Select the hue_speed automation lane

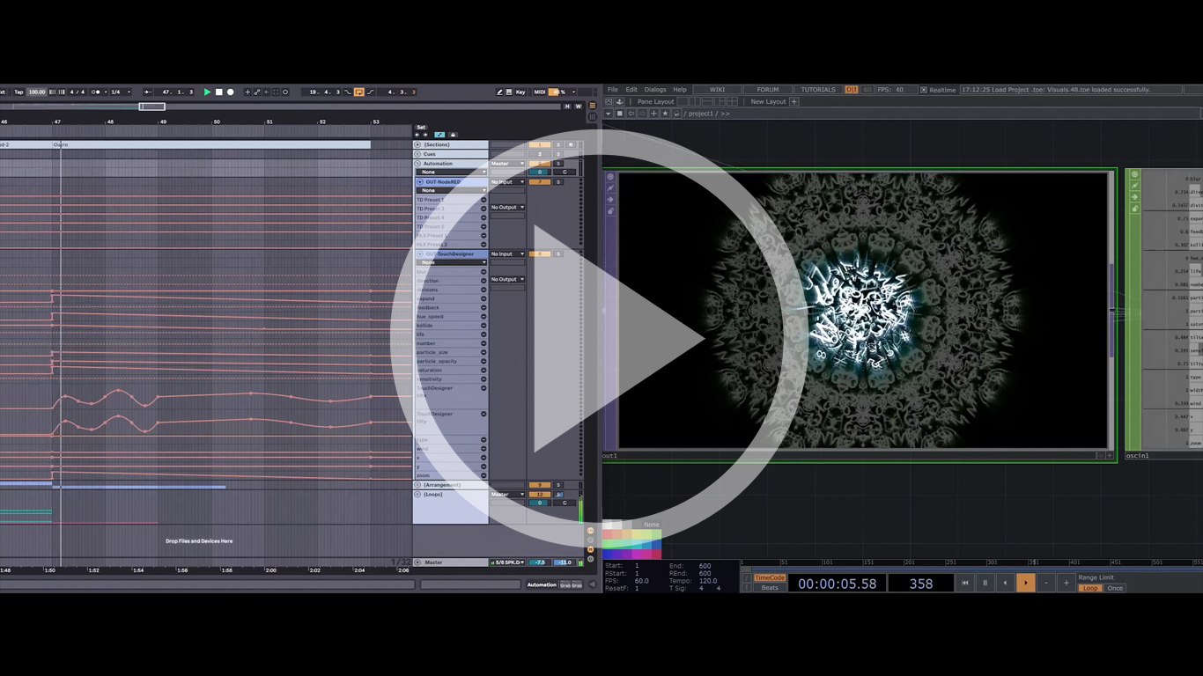point(451,317)
